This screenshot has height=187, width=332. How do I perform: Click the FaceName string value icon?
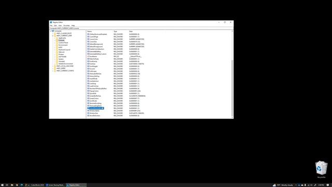tap(88, 57)
